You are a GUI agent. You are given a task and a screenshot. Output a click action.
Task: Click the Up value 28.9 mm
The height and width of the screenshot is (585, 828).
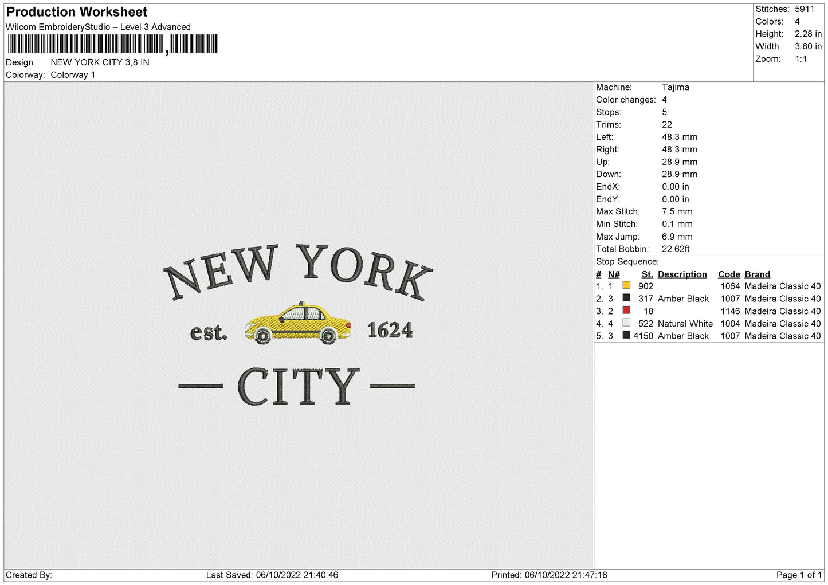coord(680,162)
